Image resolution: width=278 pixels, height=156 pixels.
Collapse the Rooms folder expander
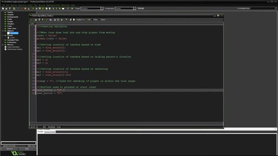point(3,36)
